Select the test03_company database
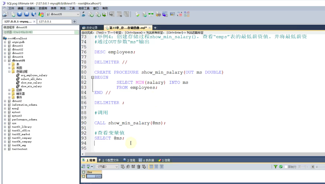The image size is (325, 184). 22,138
